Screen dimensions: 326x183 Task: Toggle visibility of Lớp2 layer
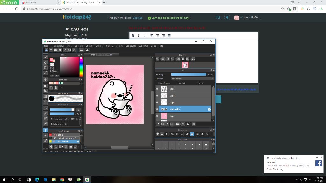click(157, 89)
